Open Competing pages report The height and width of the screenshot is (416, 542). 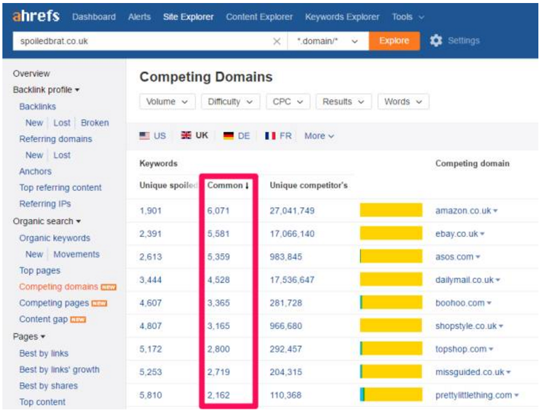pyautogui.click(x=54, y=303)
